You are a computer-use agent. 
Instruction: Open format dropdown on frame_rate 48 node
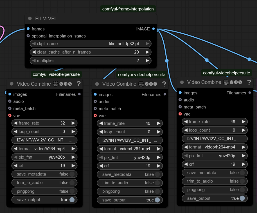pos(215,147)
